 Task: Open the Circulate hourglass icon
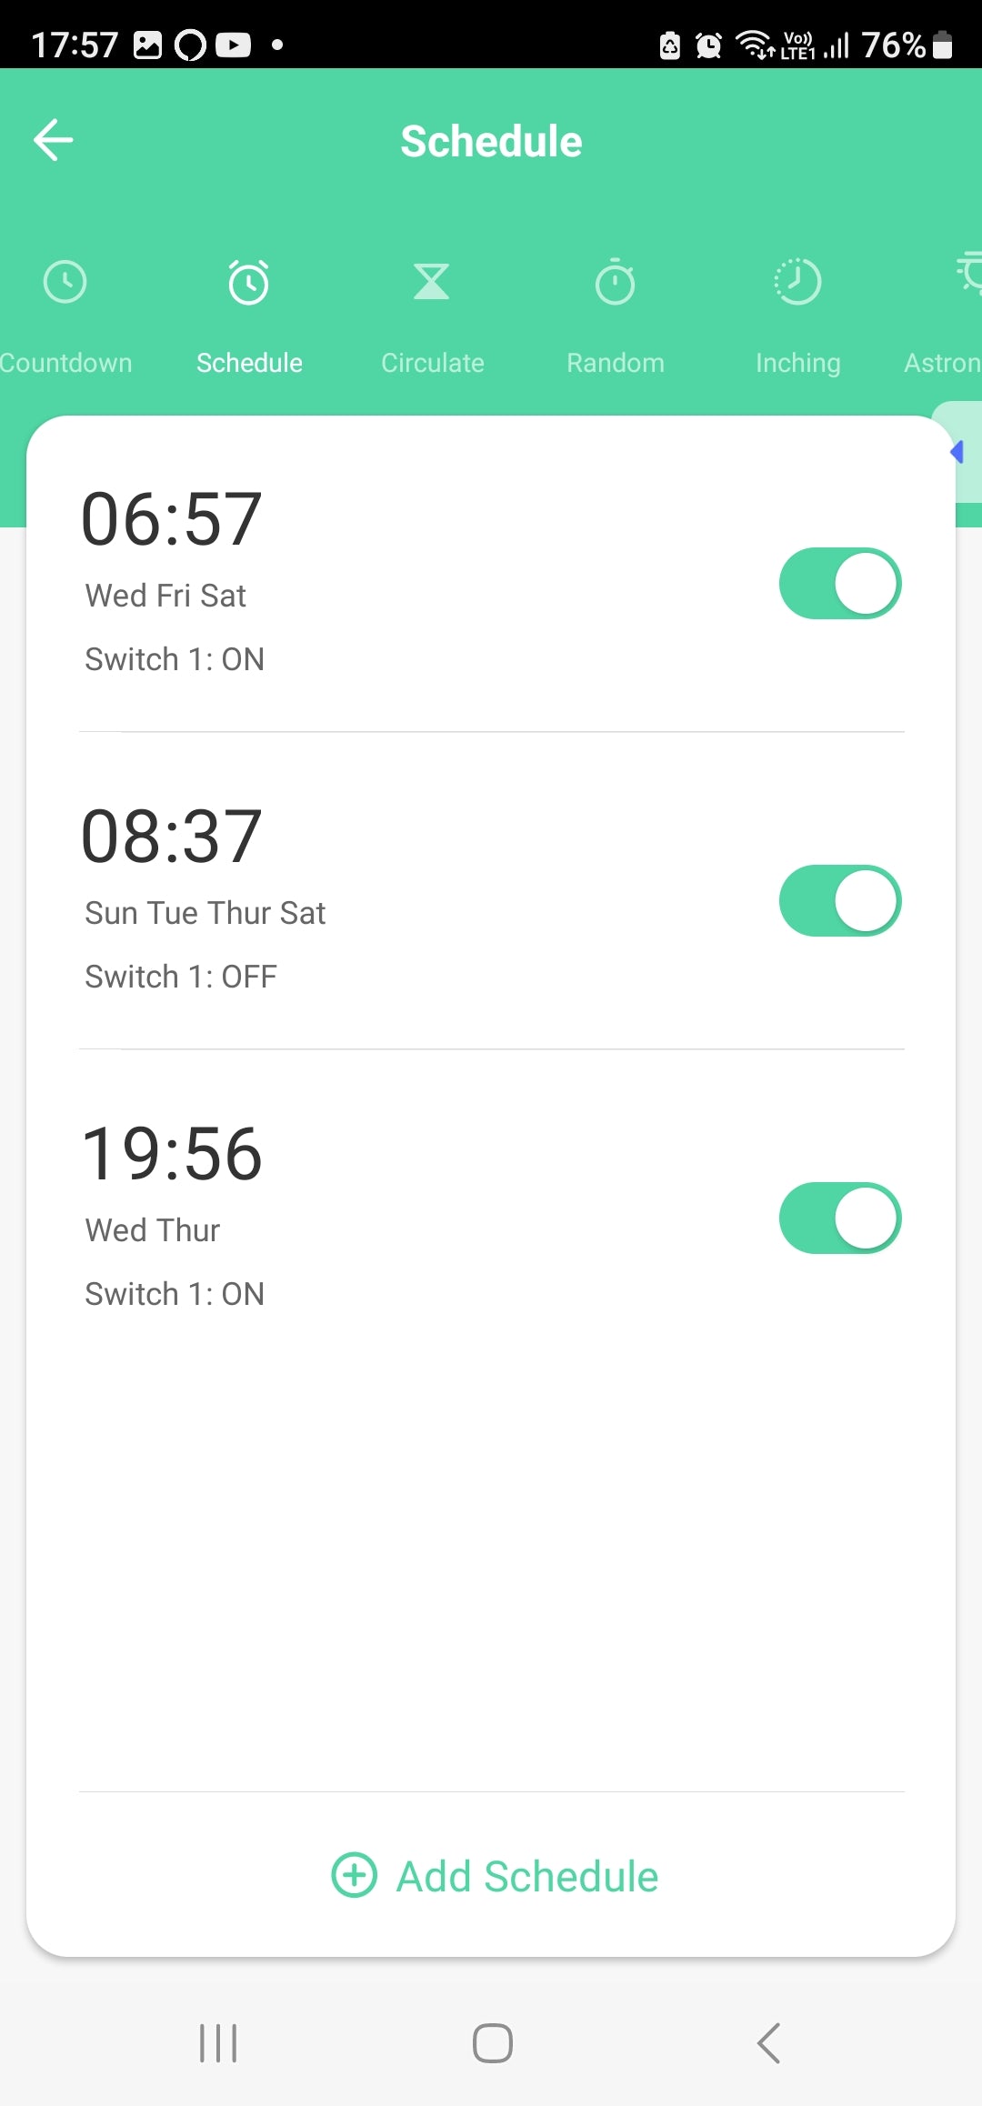[x=432, y=282]
